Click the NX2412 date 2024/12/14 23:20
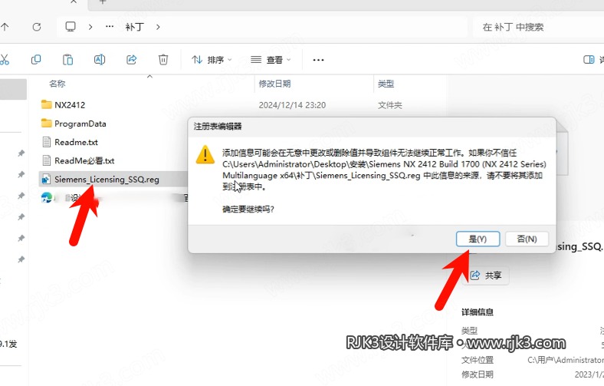 292,105
